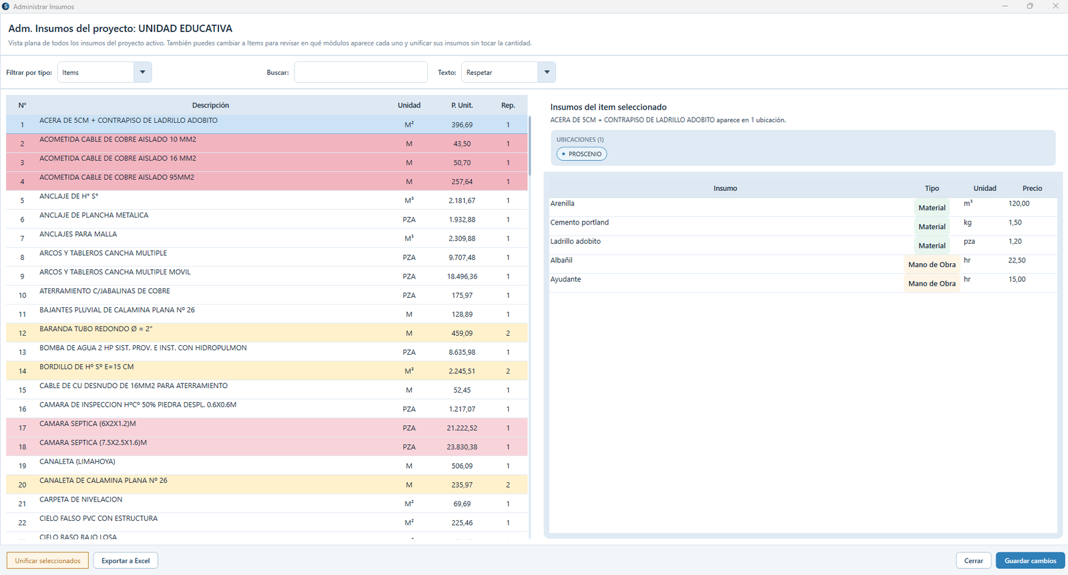Click the Cemento portland insumo row
The image size is (1068, 575).
(x=803, y=226)
